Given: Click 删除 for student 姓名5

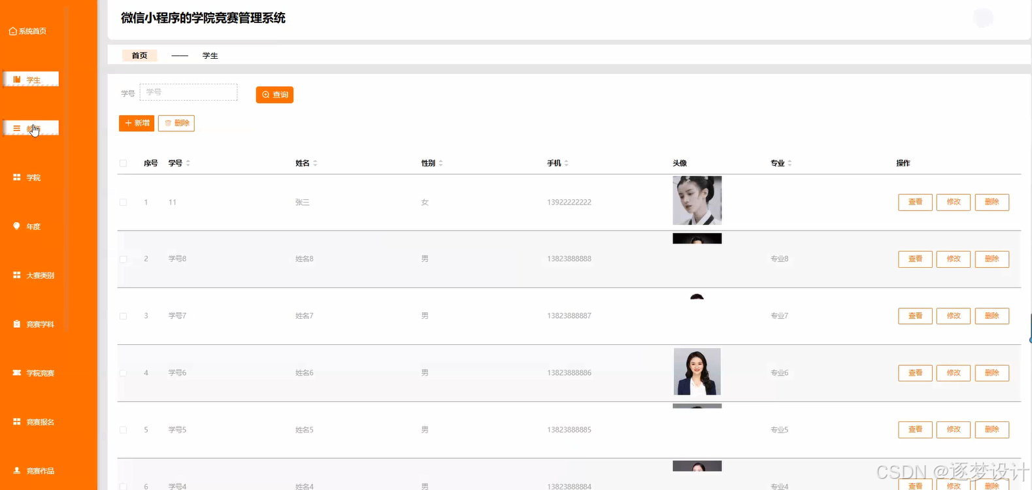Looking at the screenshot, I should [x=992, y=429].
